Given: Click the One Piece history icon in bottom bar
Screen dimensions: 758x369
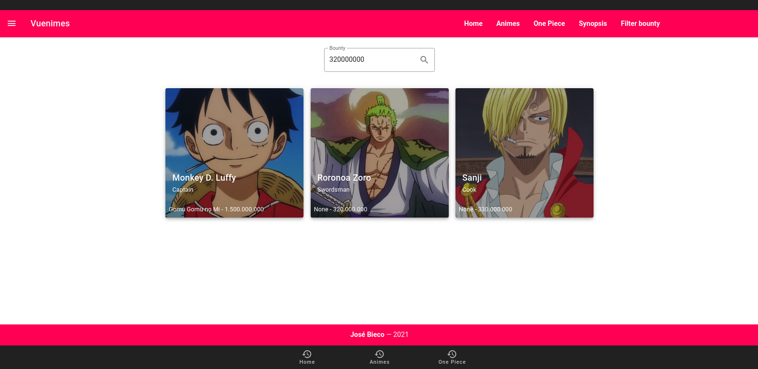Looking at the screenshot, I should (x=452, y=354).
